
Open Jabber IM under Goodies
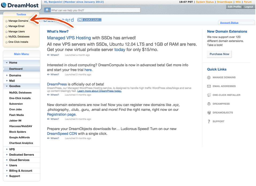[x=15, y=121]
